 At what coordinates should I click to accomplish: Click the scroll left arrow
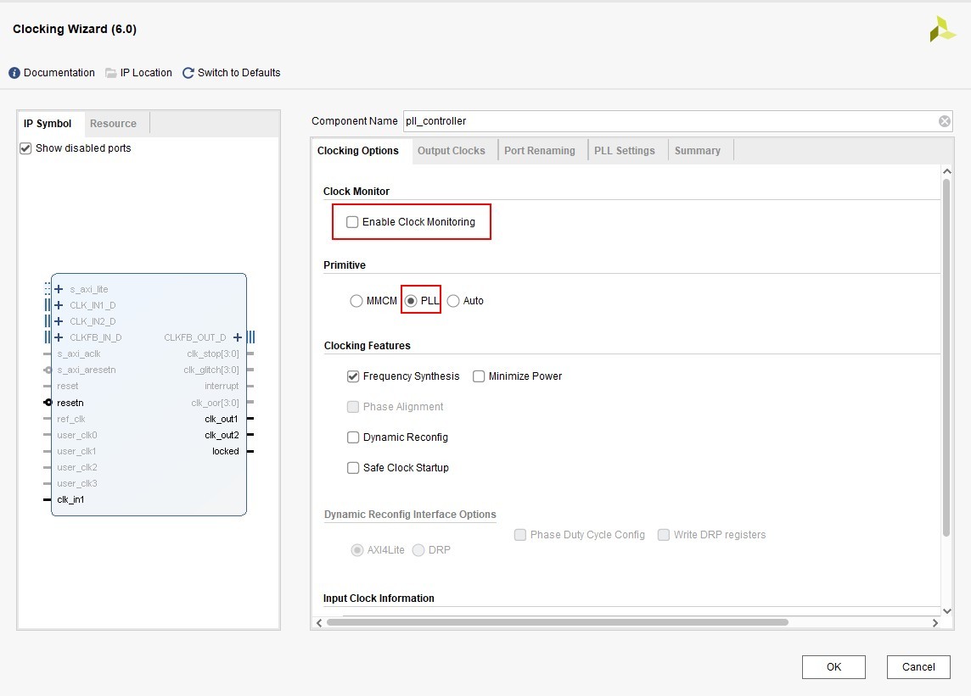coord(319,623)
